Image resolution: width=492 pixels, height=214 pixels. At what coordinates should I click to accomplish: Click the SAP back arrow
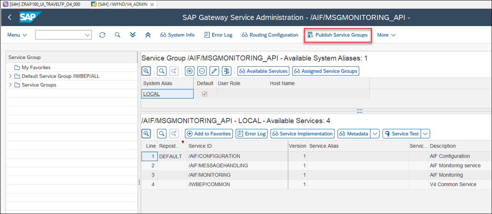10,17
